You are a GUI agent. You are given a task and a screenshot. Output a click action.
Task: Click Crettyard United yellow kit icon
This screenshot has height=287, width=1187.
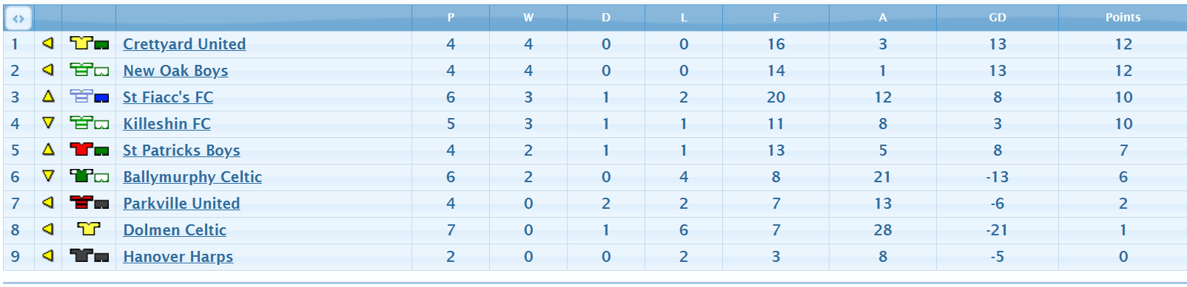coord(90,44)
